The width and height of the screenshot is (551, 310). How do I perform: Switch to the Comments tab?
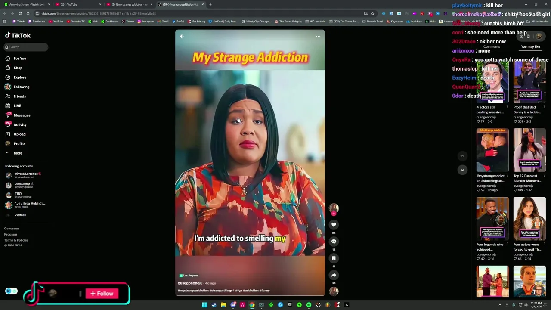coord(492,47)
